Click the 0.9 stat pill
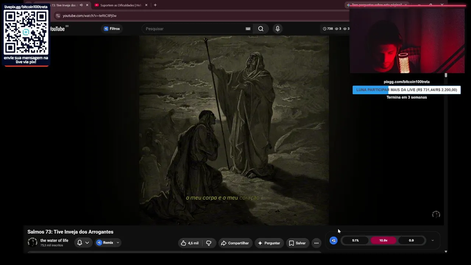Viewport: 471px width, 265px height. click(411, 240)
